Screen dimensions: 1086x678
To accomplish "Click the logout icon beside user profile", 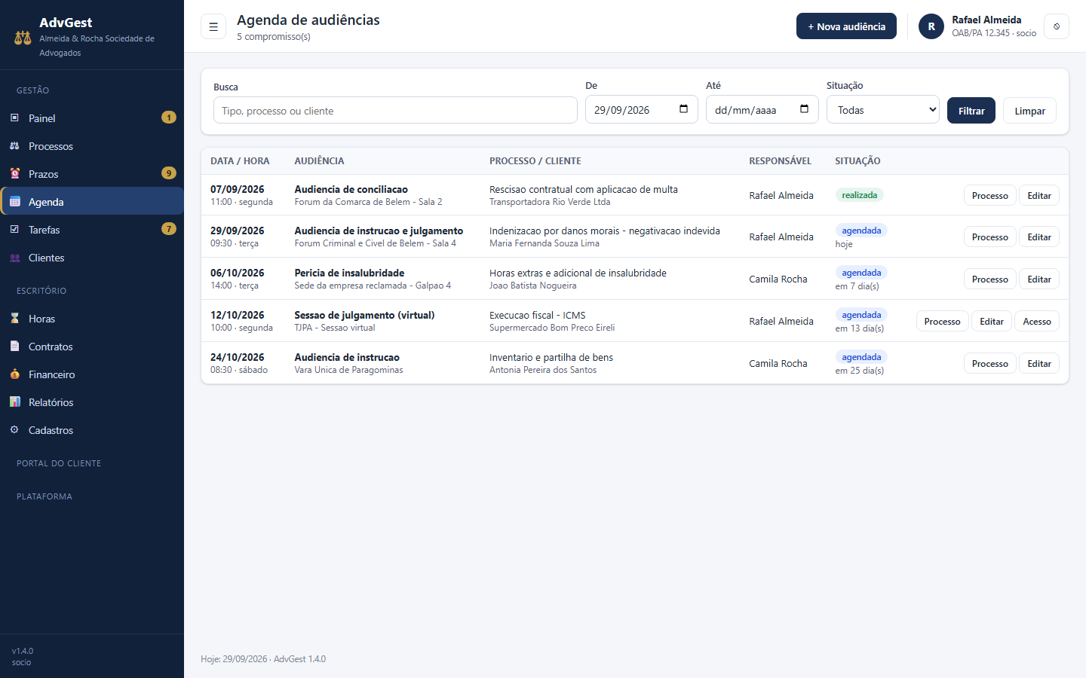I will click(1057, 26).
